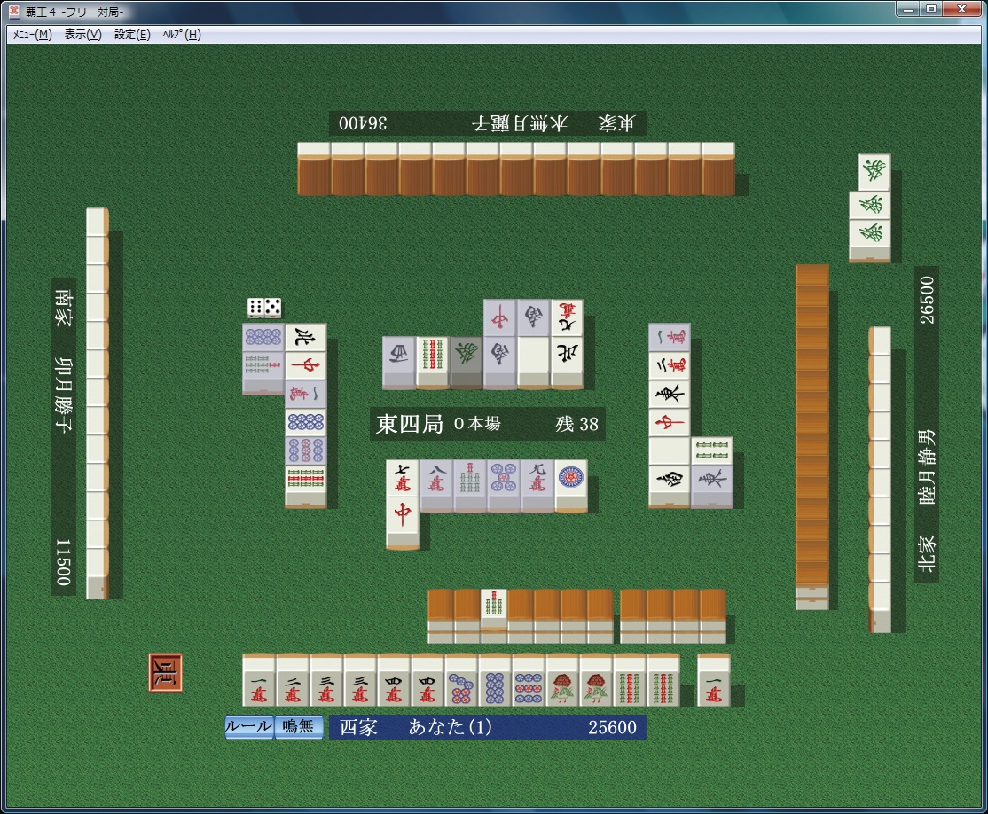Click the pair of dice
This screenshot has width=988, height=814.
coord(264,308)
